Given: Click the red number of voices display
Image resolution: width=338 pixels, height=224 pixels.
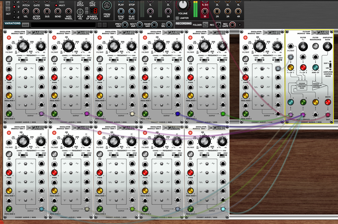Looking at the screenshot, I should click(x=94, y=11).
